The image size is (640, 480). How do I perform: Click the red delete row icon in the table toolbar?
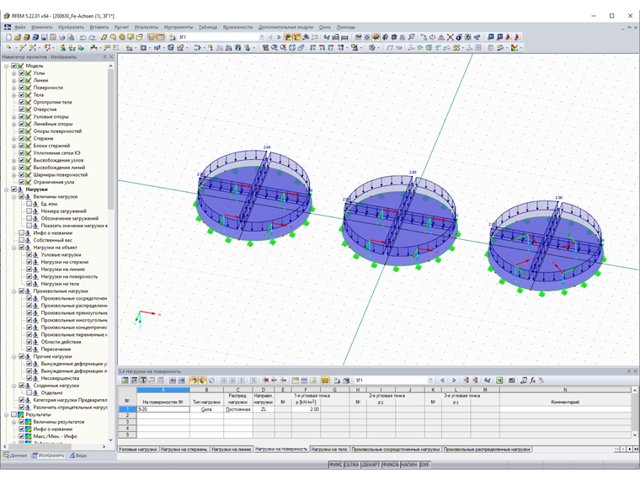tap(266, 381)
